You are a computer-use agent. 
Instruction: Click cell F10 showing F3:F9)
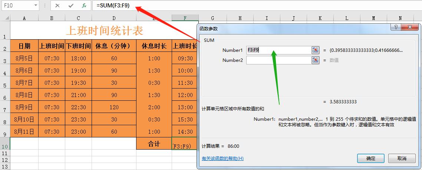tap(185, 144)
